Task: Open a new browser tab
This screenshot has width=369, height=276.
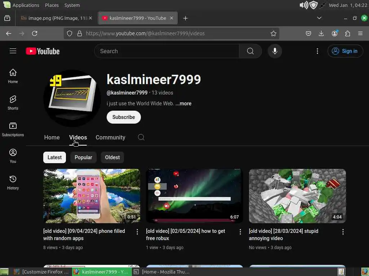Action: 186,18
